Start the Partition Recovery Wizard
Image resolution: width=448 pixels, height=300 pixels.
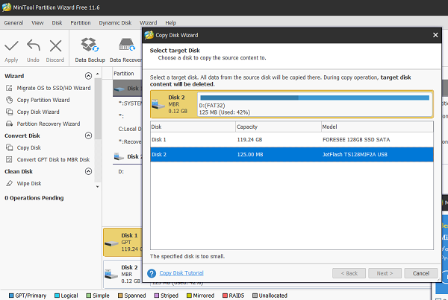pyautogui.click(x=48, y=124)
